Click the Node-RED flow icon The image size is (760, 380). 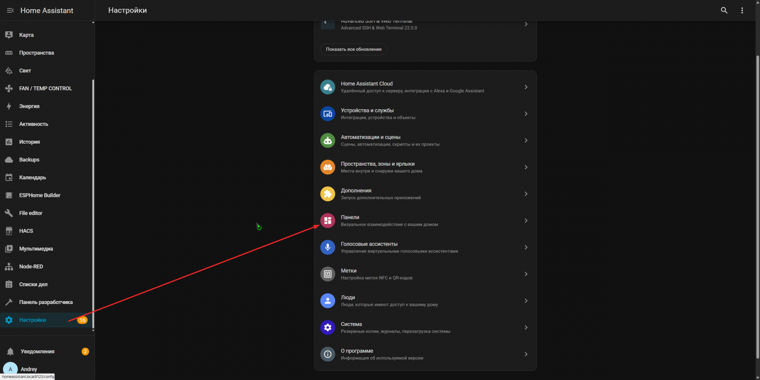[9, 266]
